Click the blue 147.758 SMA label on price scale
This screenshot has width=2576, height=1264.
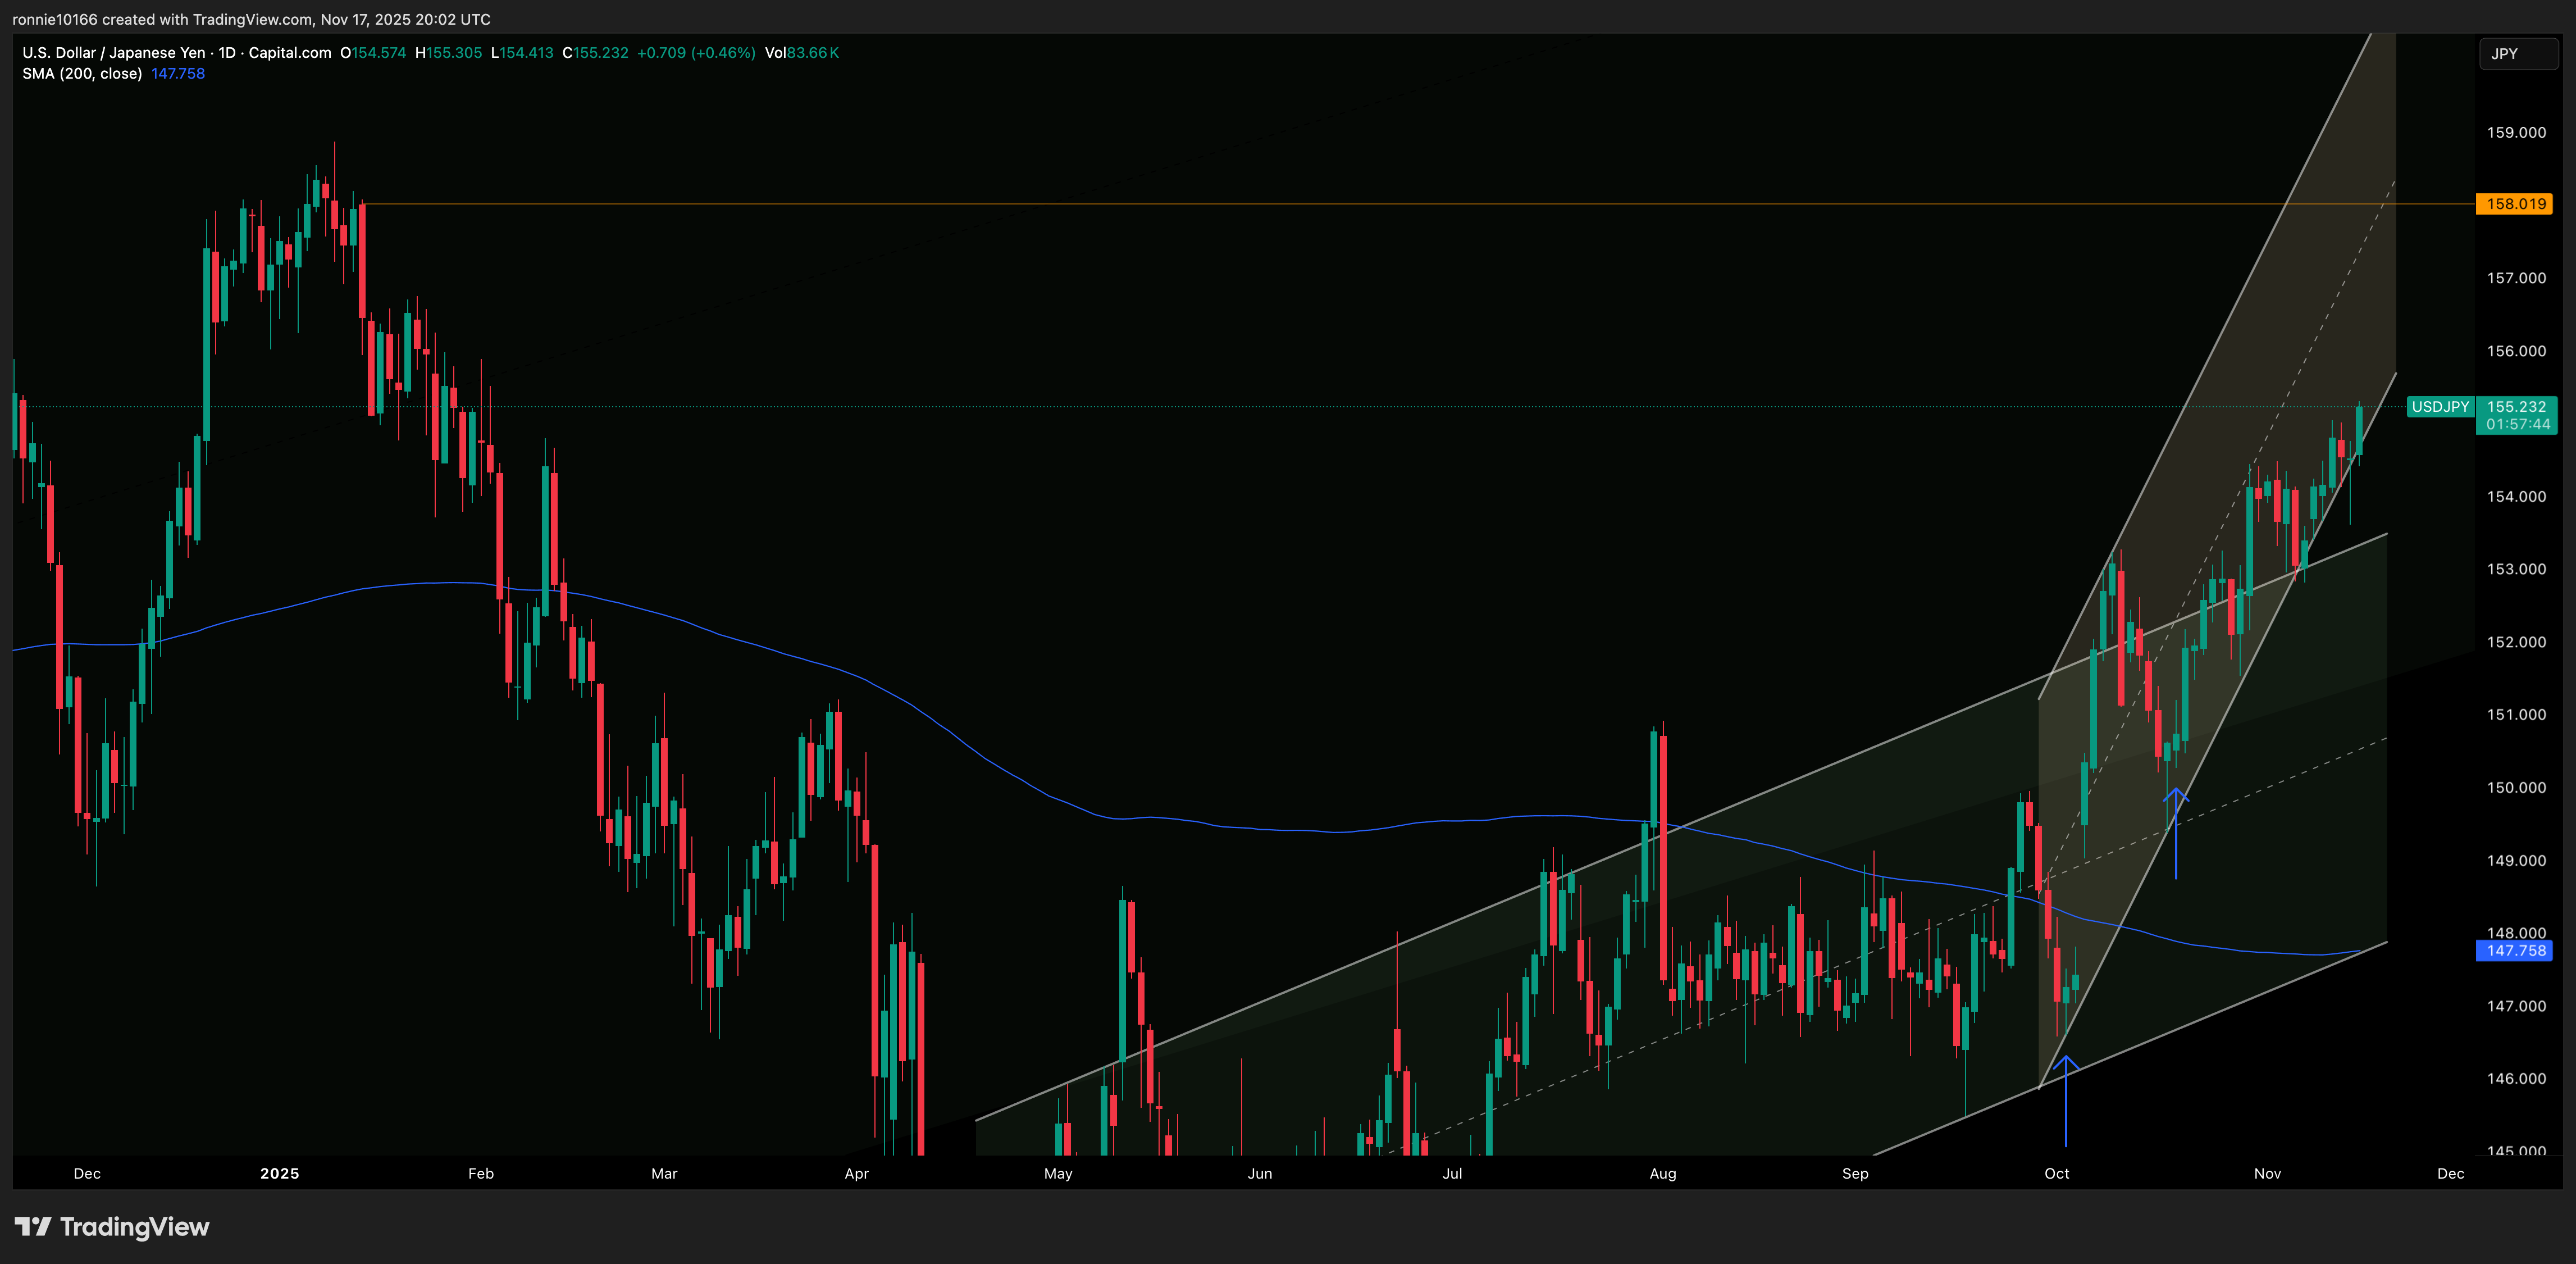2513,951
